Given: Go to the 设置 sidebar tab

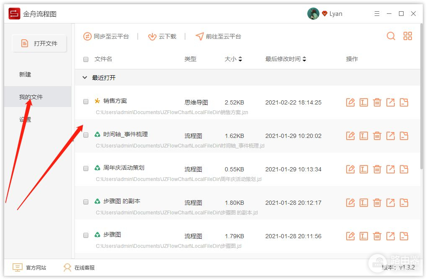Looking at the screenshot, I should [x=25, y=120].
